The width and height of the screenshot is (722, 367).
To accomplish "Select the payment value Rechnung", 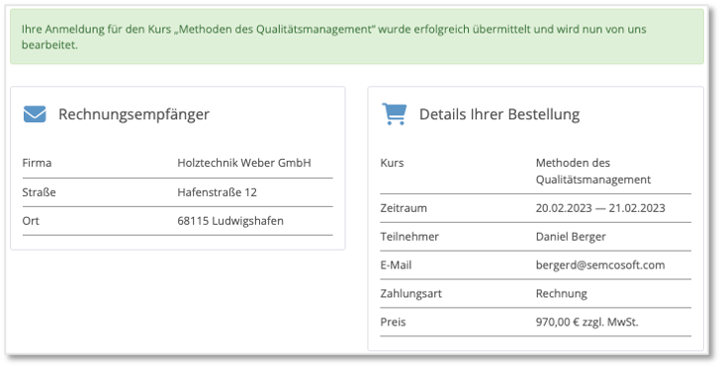I will (x=562, y=294).
